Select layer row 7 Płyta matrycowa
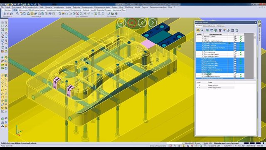266x150 pixels. click(220, 52)
